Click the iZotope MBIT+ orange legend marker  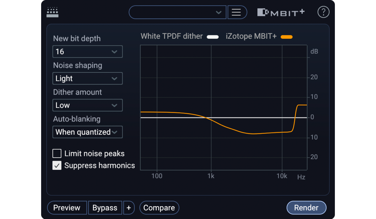287,36
